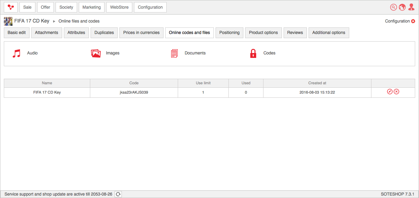Click the Created at column header

point(317,83)
